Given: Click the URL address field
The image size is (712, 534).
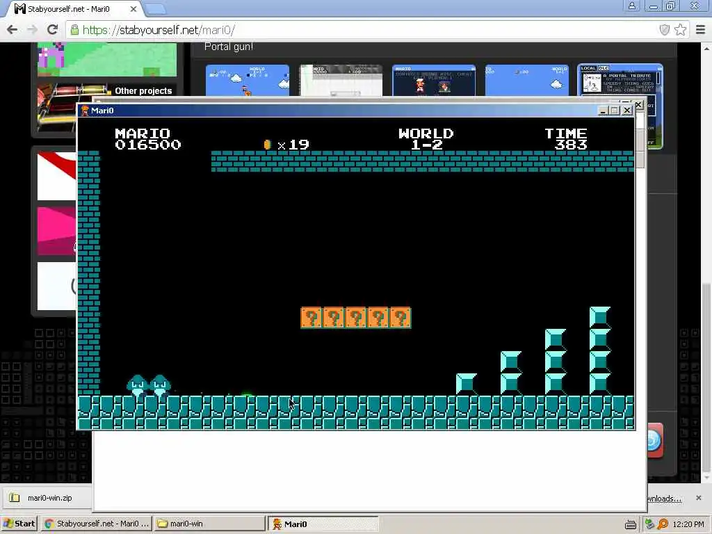Looking at the screenshot, I should tap(363, 30).
